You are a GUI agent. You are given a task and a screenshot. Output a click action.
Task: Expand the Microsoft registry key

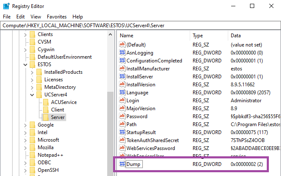click(x=26, y=140)
